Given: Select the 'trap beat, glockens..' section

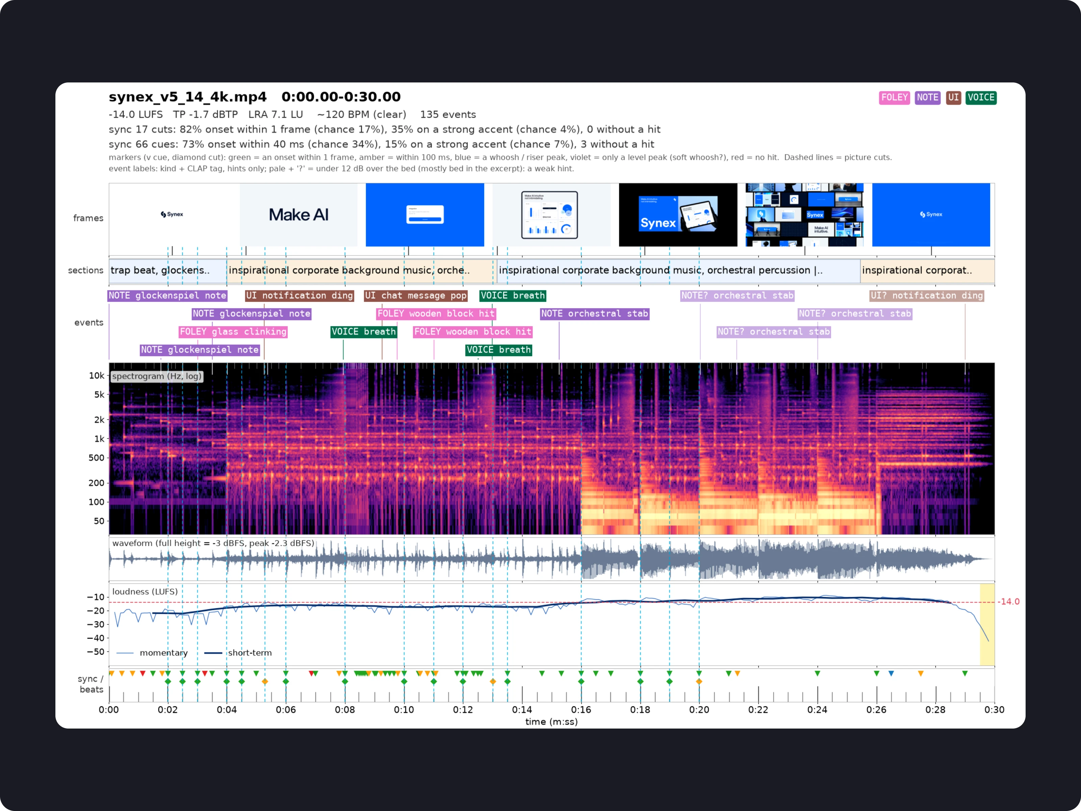Looking at the screenshot, I should (168, 271).
